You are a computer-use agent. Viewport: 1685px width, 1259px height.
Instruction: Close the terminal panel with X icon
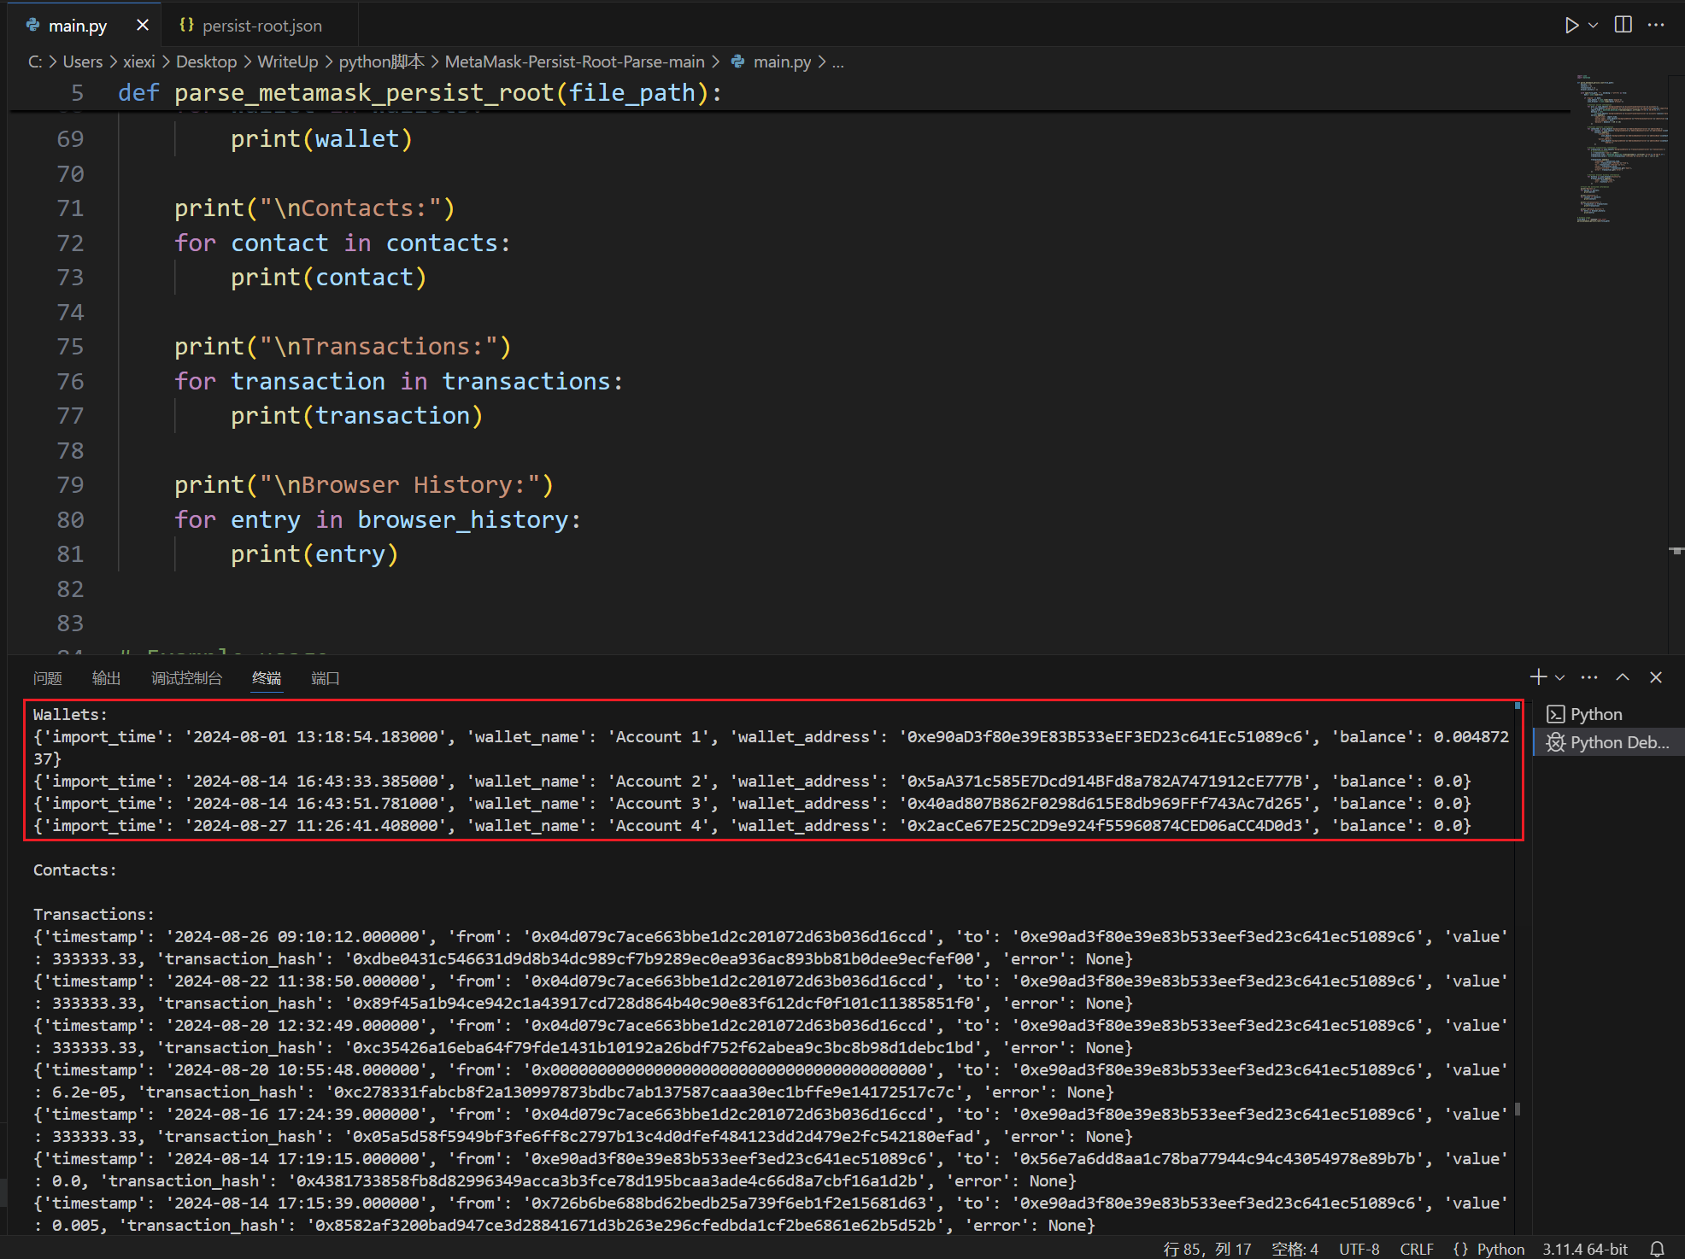click(1656, 677)
